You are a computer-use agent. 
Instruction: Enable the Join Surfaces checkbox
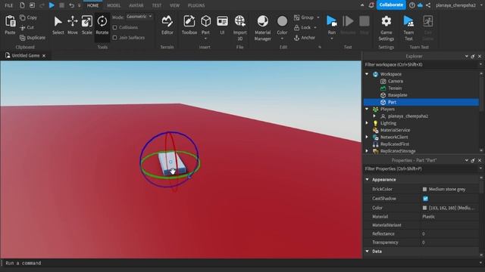pyautogui.click(x=114, y=38)
